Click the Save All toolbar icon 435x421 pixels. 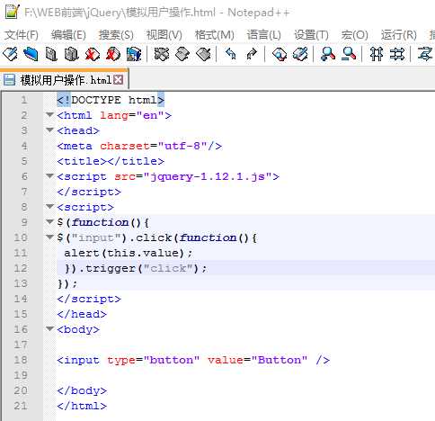[x=71, y=54]
